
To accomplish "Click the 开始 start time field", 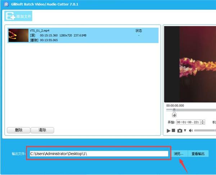I will pyautogui.click(x=188, y=122).
